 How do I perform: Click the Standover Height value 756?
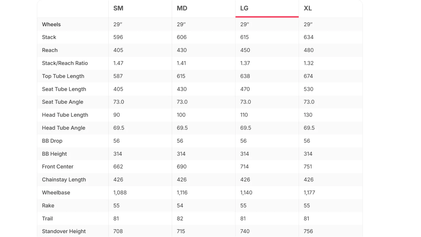[x=308, y=231]
